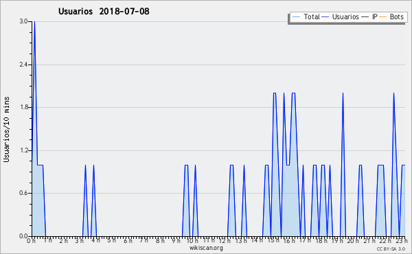Click the CC BY-SA 3.0 license text
The width and height of the screenshot is (412, 254).
391,249
